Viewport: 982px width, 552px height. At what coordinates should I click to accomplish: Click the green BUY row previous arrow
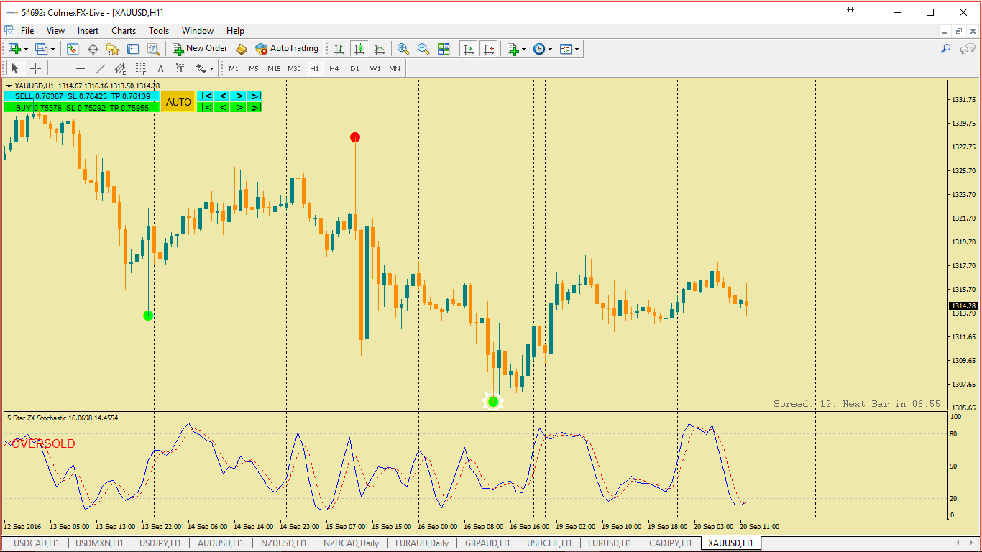pos(223,107)
